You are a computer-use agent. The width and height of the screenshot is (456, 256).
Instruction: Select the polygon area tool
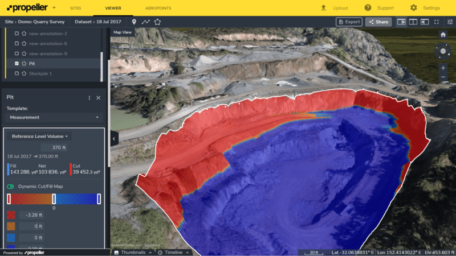[x=157, y=22]
